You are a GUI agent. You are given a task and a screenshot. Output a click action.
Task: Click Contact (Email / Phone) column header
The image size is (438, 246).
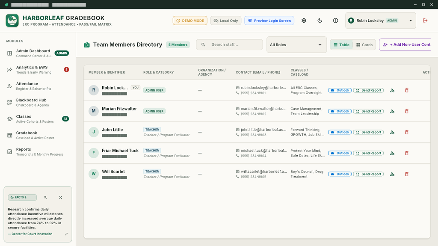click(258, 72)
